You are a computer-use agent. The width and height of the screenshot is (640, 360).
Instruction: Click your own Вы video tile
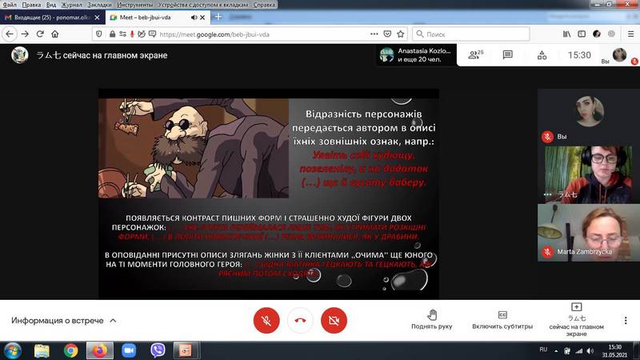pos(588,117)
